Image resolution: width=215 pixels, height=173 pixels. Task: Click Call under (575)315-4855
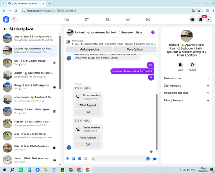coord(88,112)
